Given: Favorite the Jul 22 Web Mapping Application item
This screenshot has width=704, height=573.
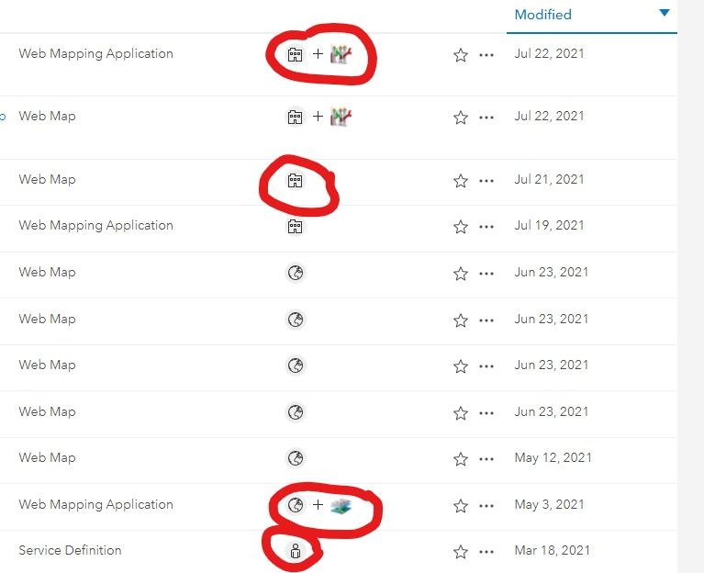Looking at the screenshot, I should tap(461, 55).
